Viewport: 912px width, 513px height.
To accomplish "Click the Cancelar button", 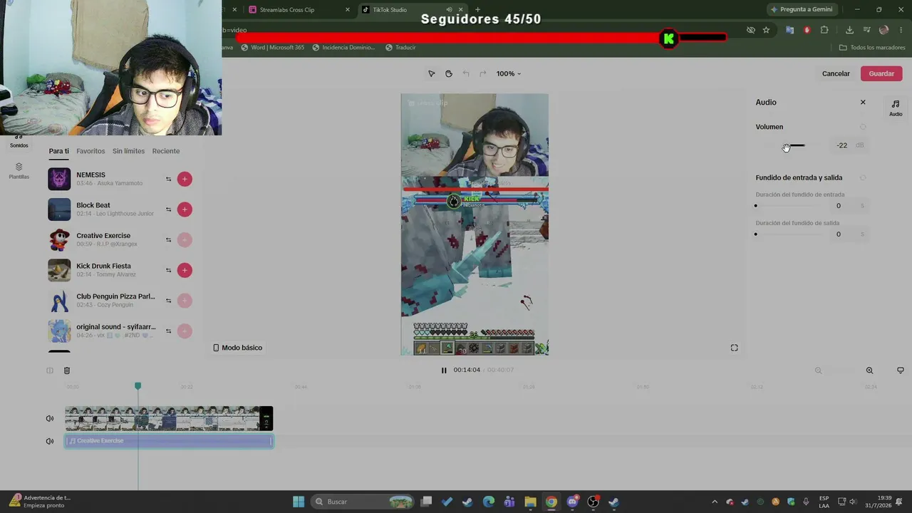I will click(836, 73).
